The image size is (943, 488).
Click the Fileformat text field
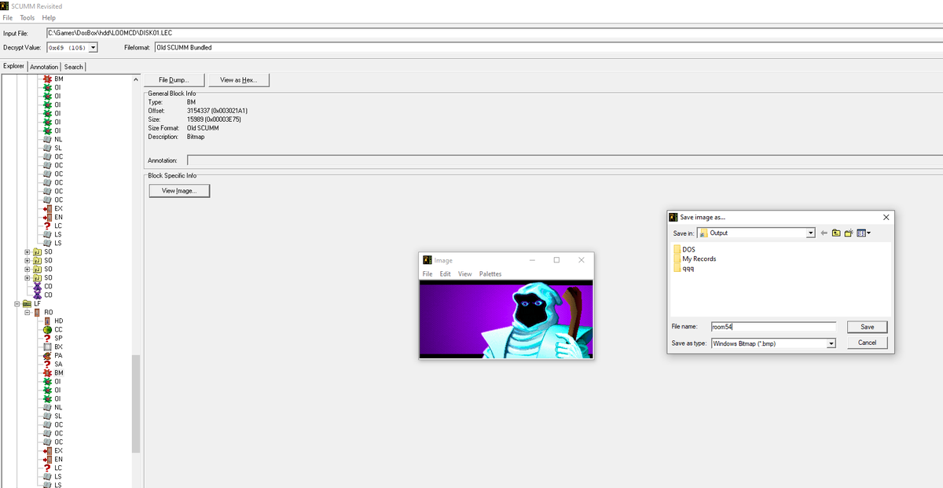(x=547, y=47)
